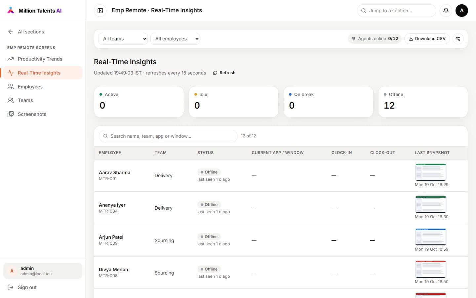Open Divya Menon's snapshot thumbnail

click(x=430, y=269)
